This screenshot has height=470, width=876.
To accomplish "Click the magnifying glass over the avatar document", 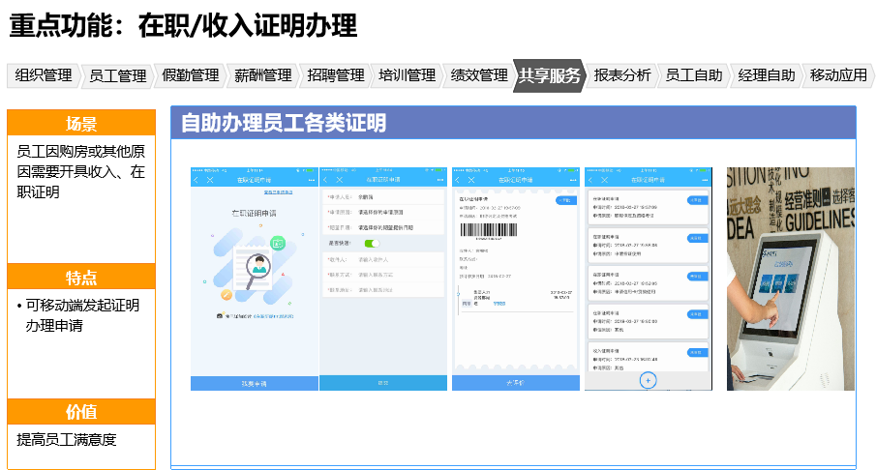I will pyautogui.click(x=257, y=270).
